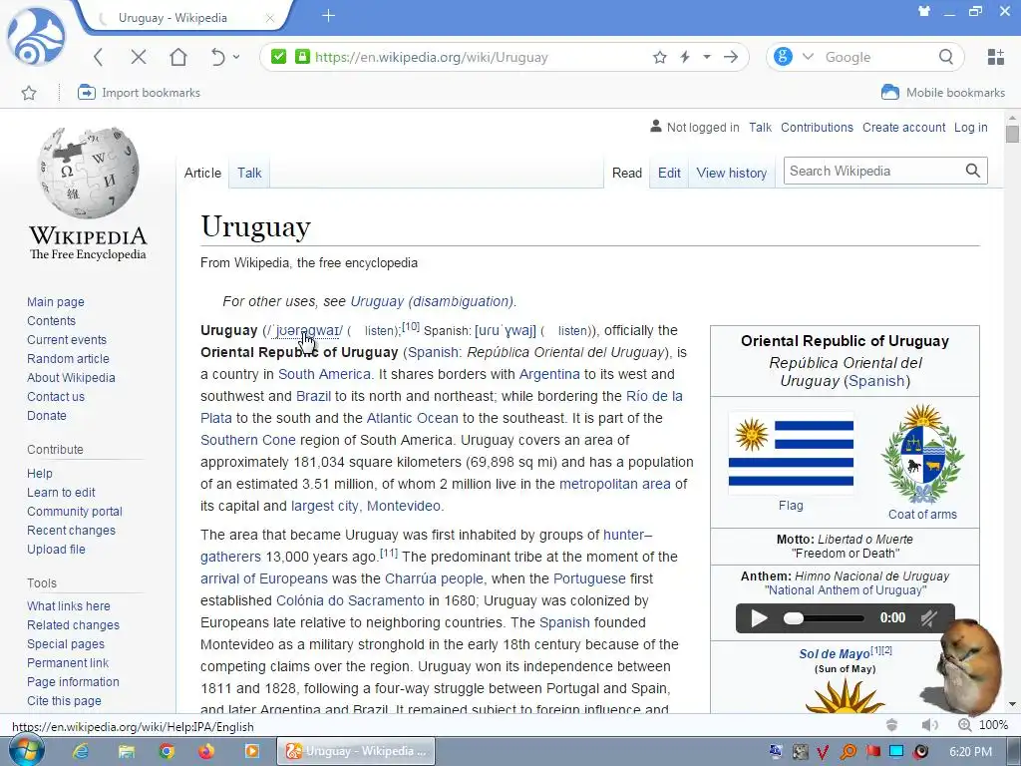Open the Uruguay flag image
The image size is (1021, 766).
[x=791, y=454]
